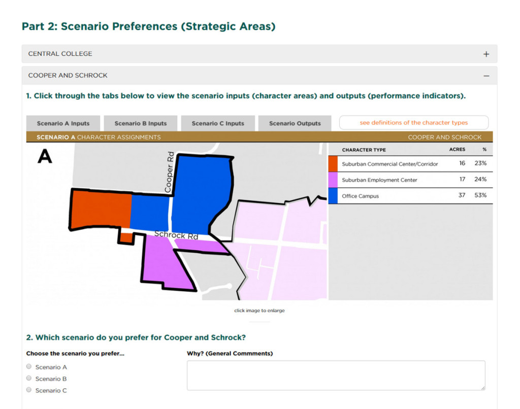Click the large letter A map label

click(45, 157)
